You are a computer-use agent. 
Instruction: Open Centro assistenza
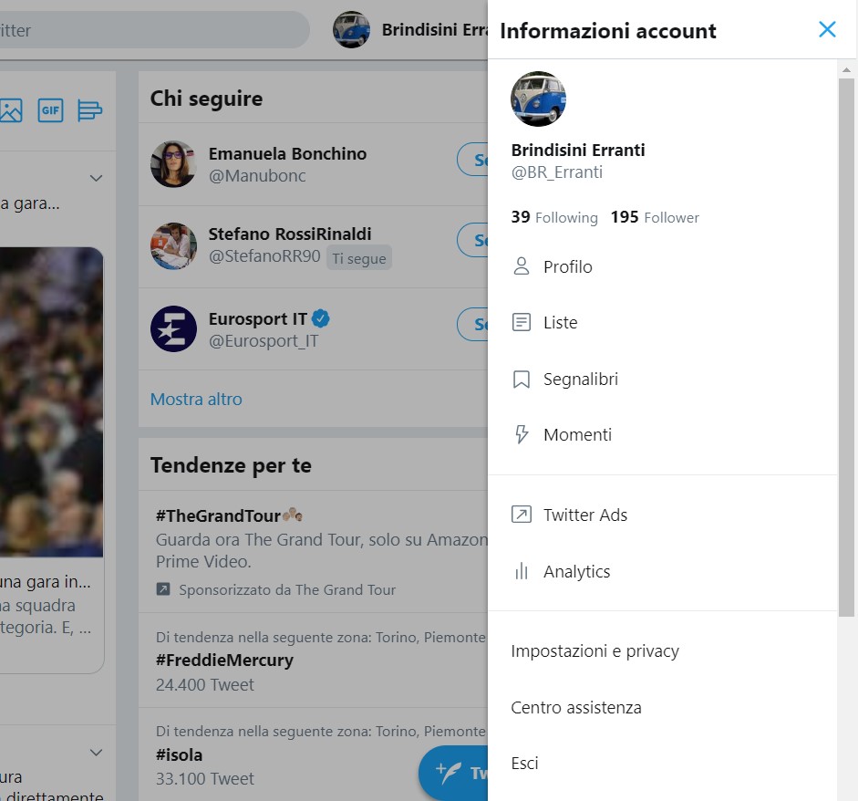[575, 707]
